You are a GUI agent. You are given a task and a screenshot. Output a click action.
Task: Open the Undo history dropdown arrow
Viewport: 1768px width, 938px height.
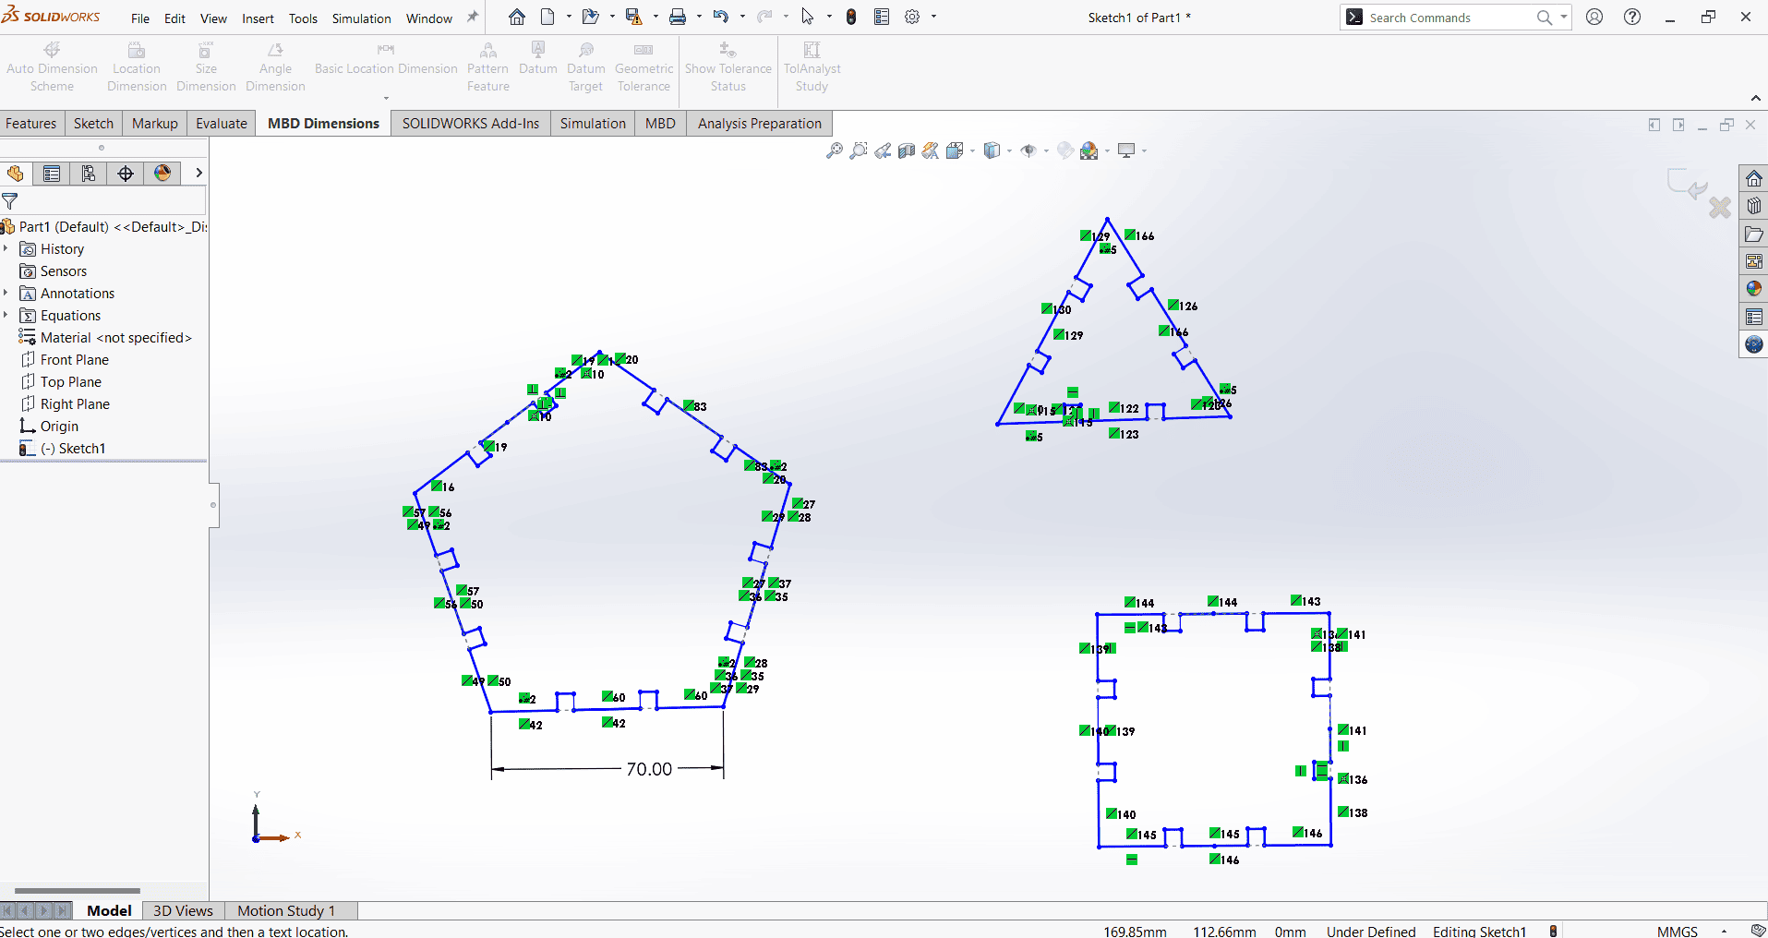click(x=742, y=17)
